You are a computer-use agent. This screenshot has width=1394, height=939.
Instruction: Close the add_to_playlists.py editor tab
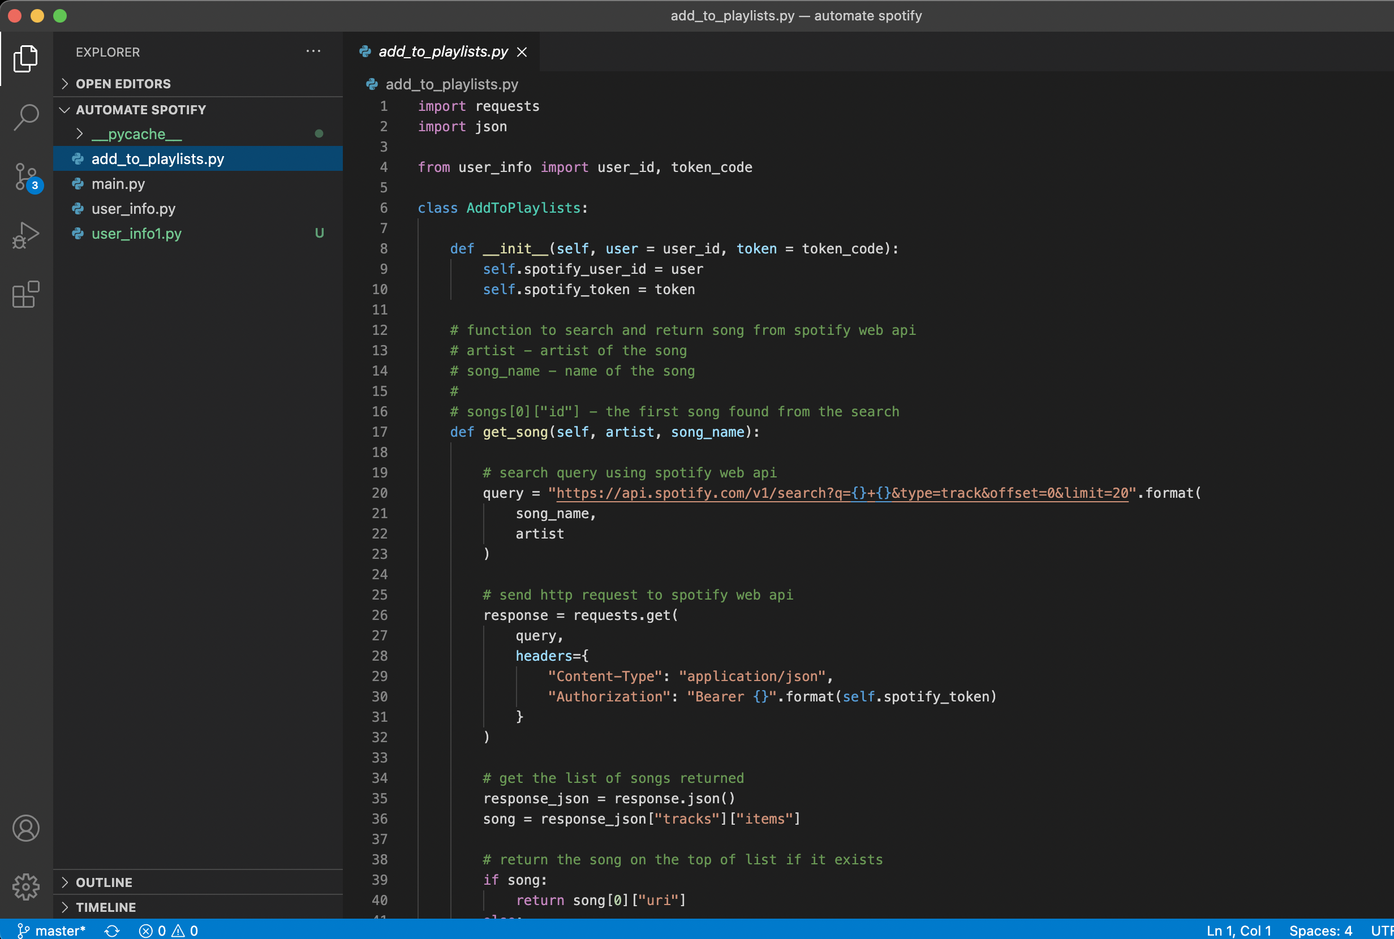click(522, 52)
